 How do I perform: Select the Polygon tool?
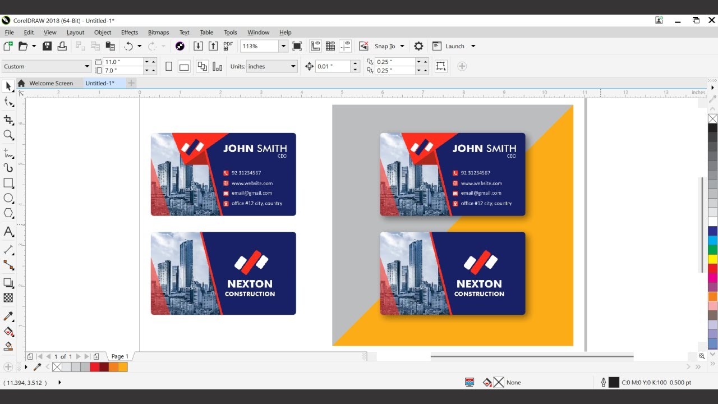coord(8,213)
